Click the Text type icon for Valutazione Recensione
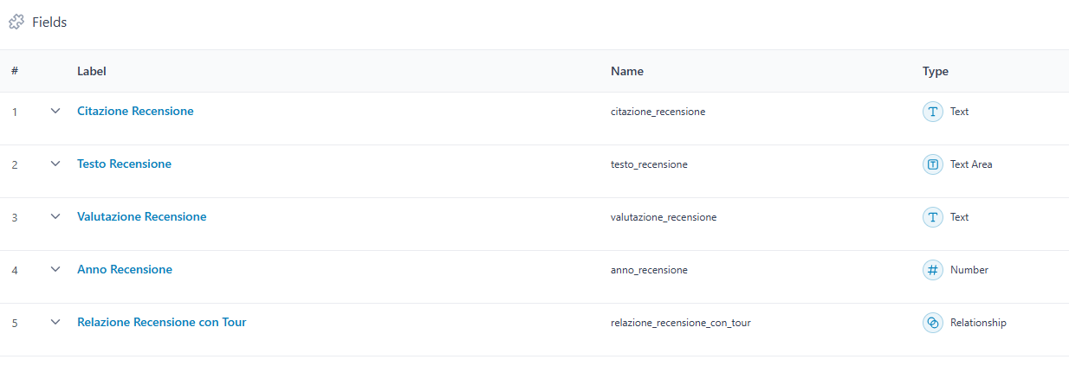The height and width of the screenshot is (366, 1069). pos(933,217)
